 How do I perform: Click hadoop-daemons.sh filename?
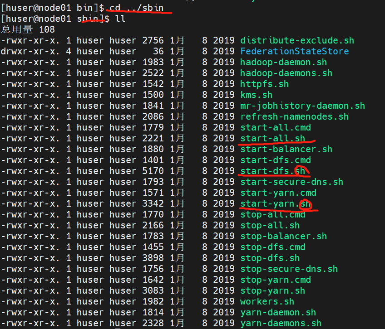[x=286, y=73]
